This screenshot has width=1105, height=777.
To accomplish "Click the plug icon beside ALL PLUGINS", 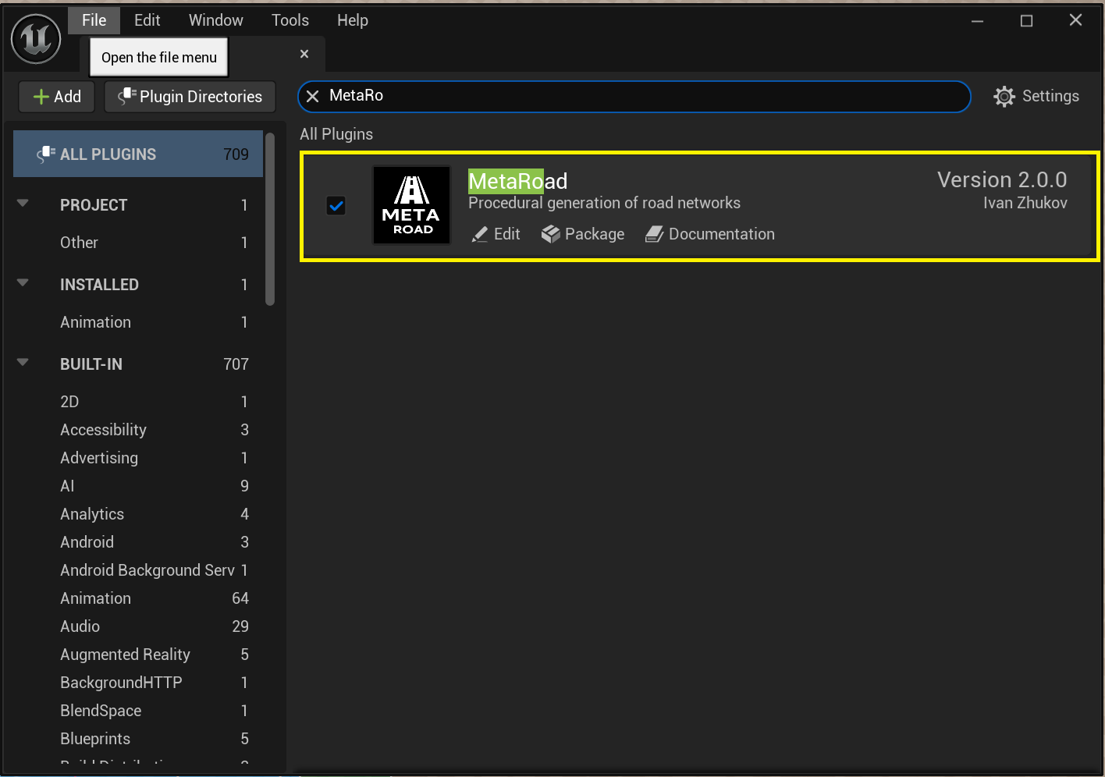I will (x=46, y=154).
